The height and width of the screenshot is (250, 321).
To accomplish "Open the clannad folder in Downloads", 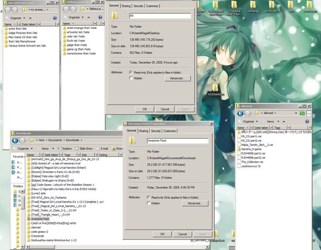I will click(x=37, y=227).
